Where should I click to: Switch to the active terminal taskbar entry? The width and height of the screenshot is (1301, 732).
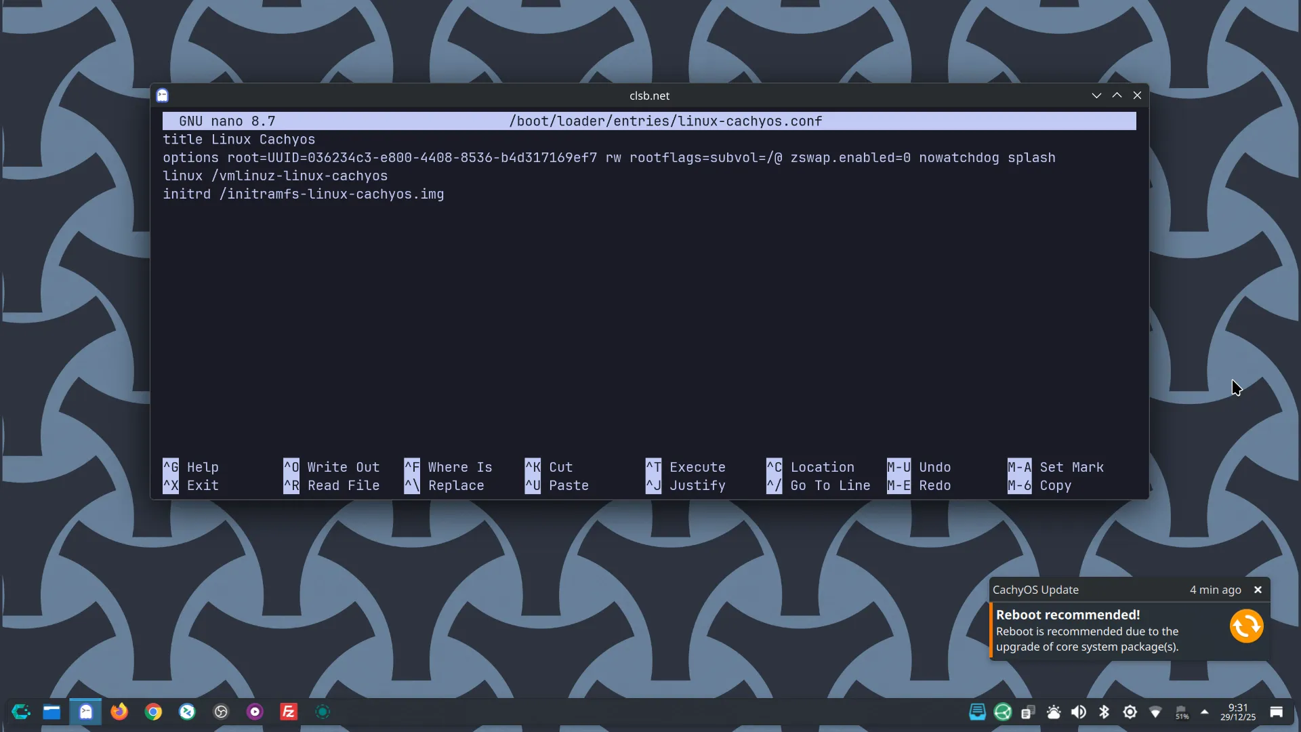(85, 712)
